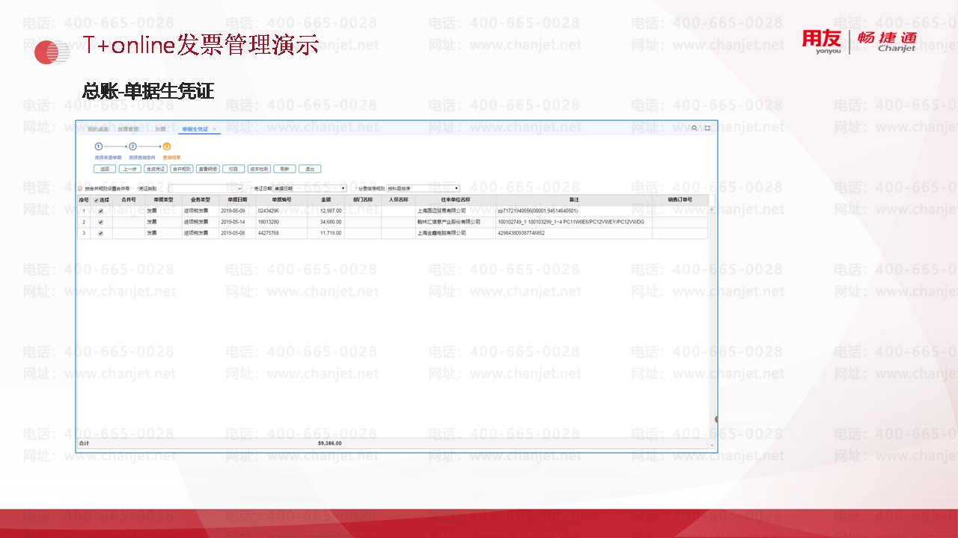The height and width of the screenshot is (538, 958).
Task: Click the 选择查询条件 step label
Action: click(142, 158)
